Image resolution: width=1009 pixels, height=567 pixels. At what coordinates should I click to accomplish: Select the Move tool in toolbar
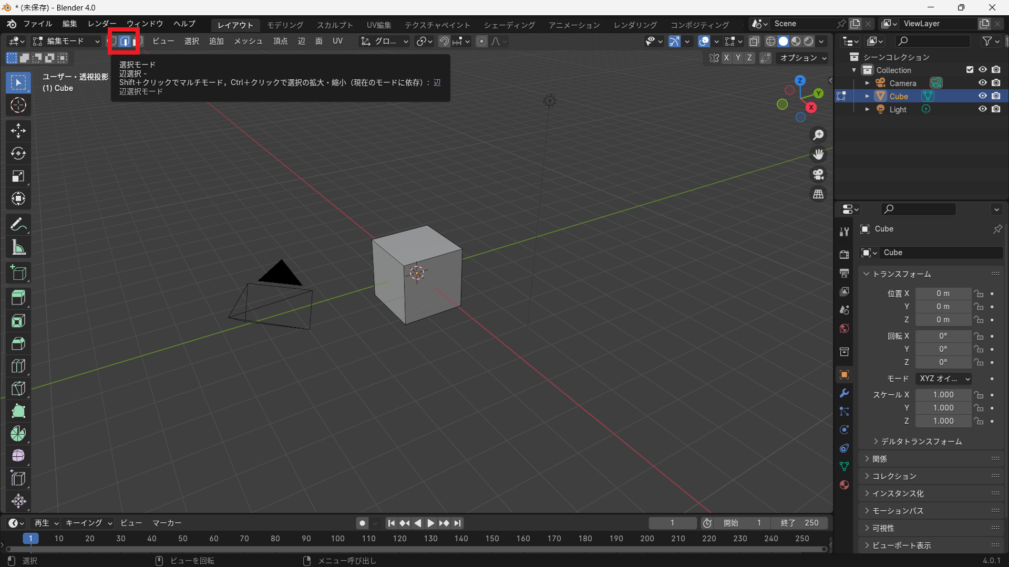pos(18,130)
